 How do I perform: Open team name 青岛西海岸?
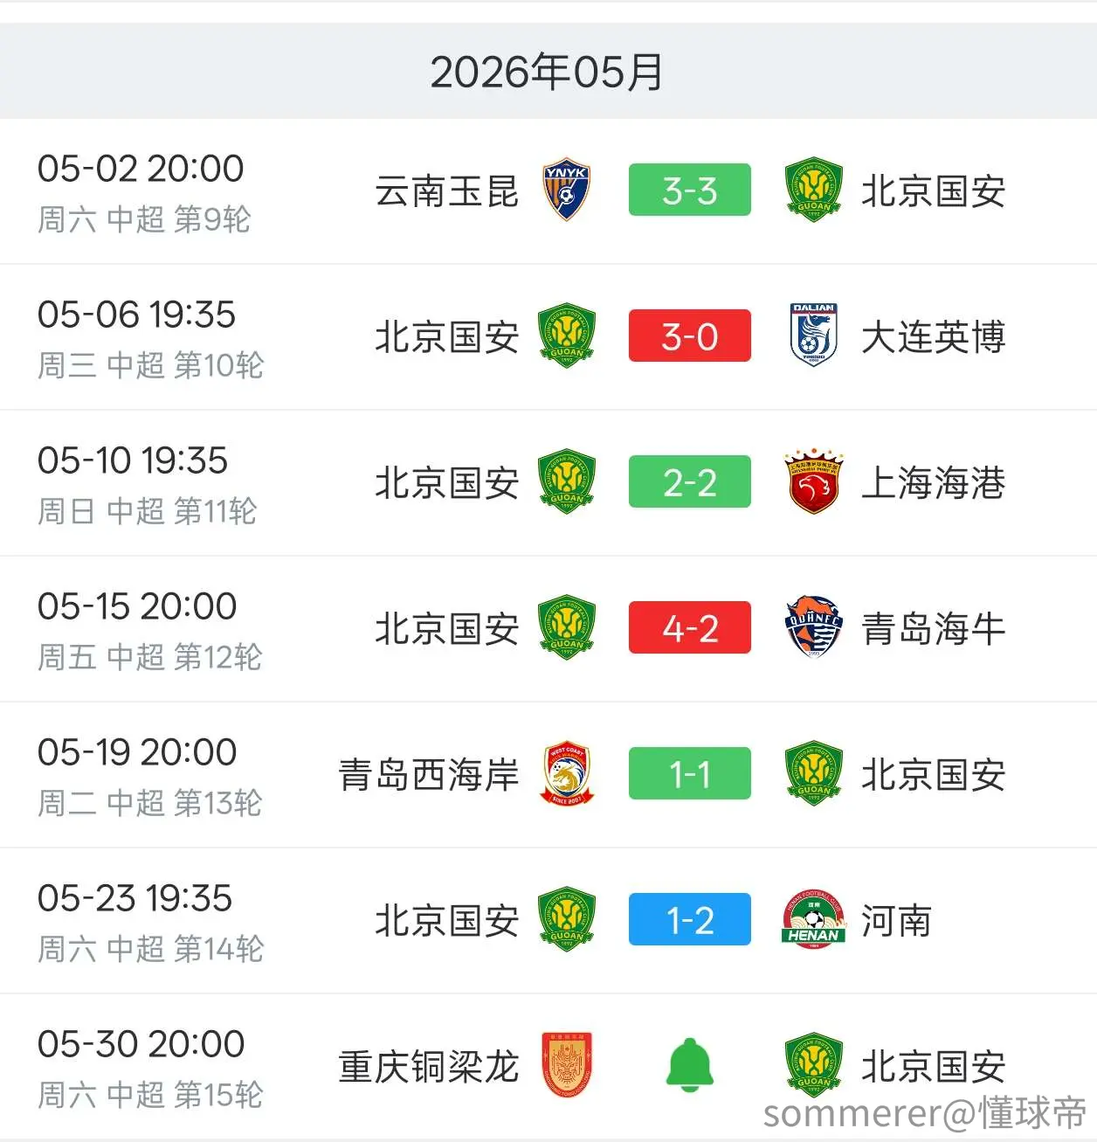(429, 775)
